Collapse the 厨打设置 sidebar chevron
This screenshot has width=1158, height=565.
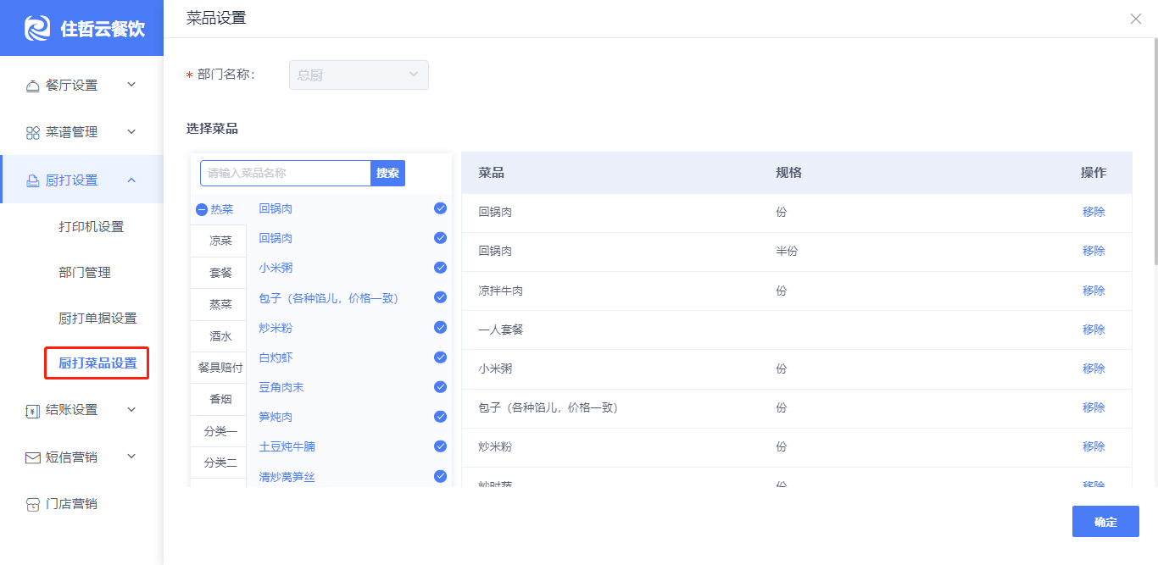tap(131, 180)
